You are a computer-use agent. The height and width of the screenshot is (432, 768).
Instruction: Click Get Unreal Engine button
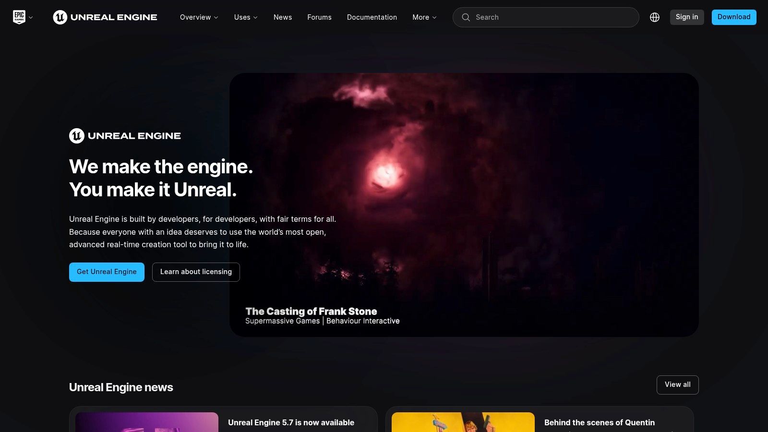107,272
